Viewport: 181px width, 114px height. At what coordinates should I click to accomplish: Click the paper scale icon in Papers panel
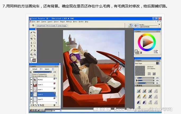pyautogui.click(x=136, y=78)
